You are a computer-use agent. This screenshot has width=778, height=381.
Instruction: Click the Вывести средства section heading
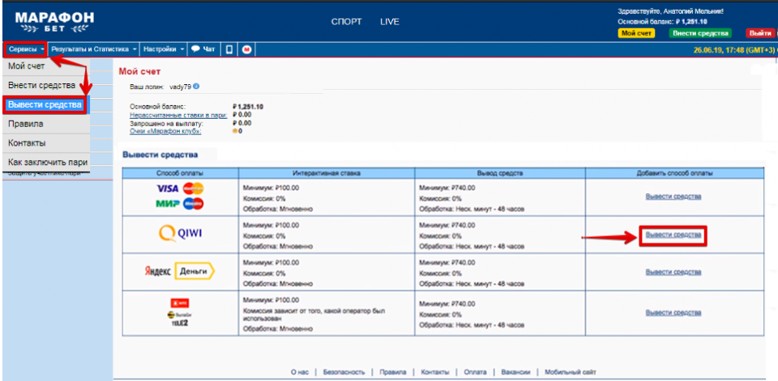pyautogui.click(x=160, y=155)
